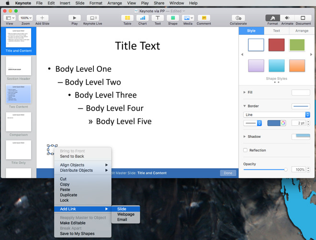The width and height of the screenshot is (316, 240).
Task: Apply the purple shape style
Action: click(x=256, y=65)
